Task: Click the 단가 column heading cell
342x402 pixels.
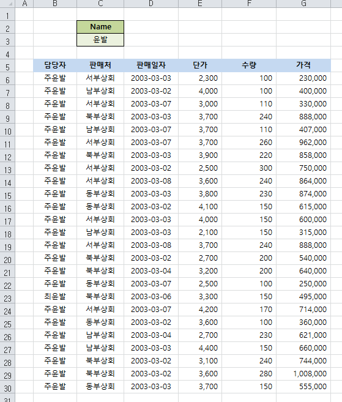Action: click(200, 65)
